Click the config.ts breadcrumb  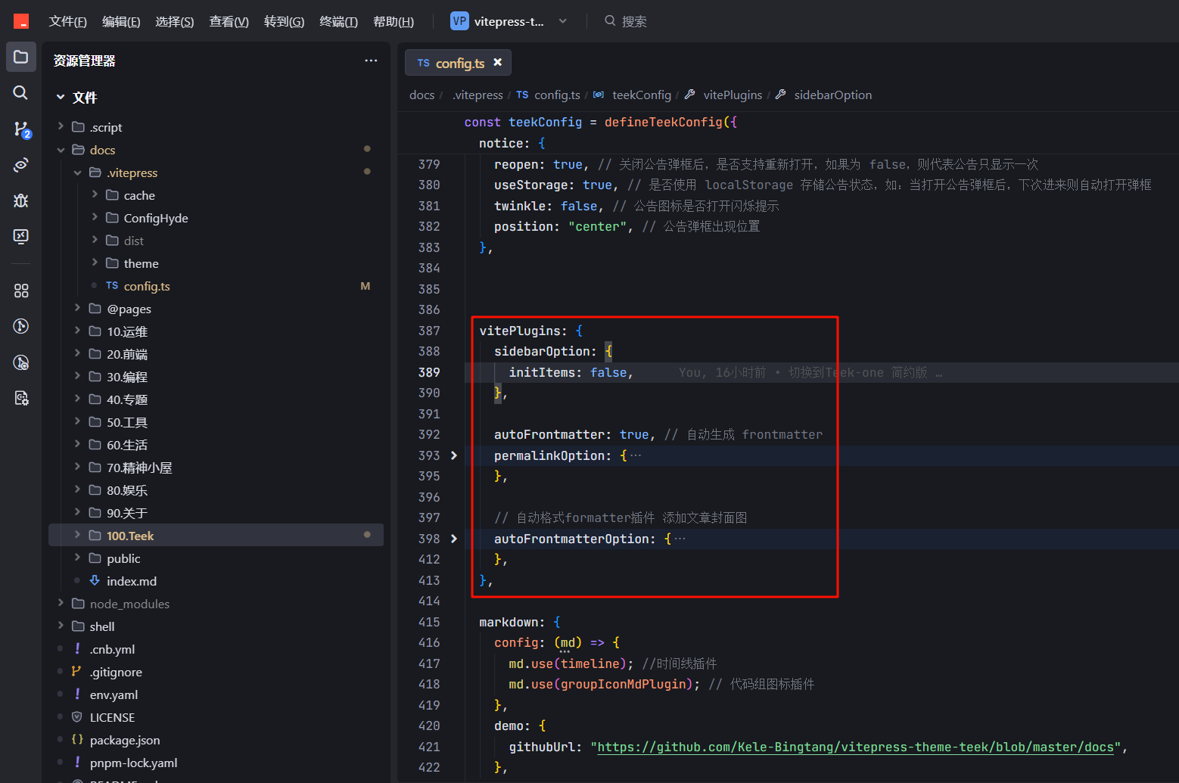click(557, 95)
